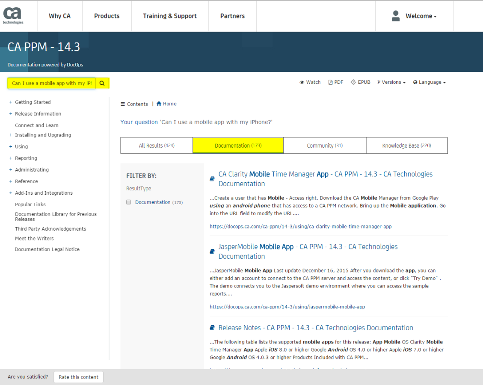483x385 pixels.
Task: Select Getting Started tree label
Action: pos(33,102)
